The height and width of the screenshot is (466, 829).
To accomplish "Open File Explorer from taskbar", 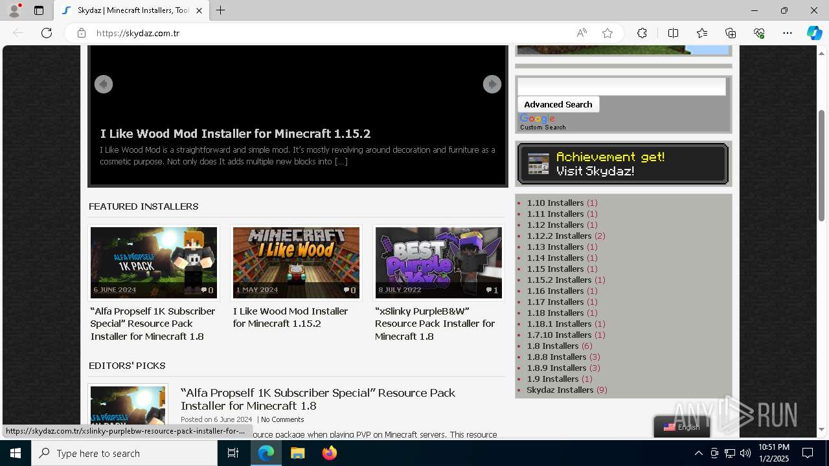I will (x=297, y=453).
